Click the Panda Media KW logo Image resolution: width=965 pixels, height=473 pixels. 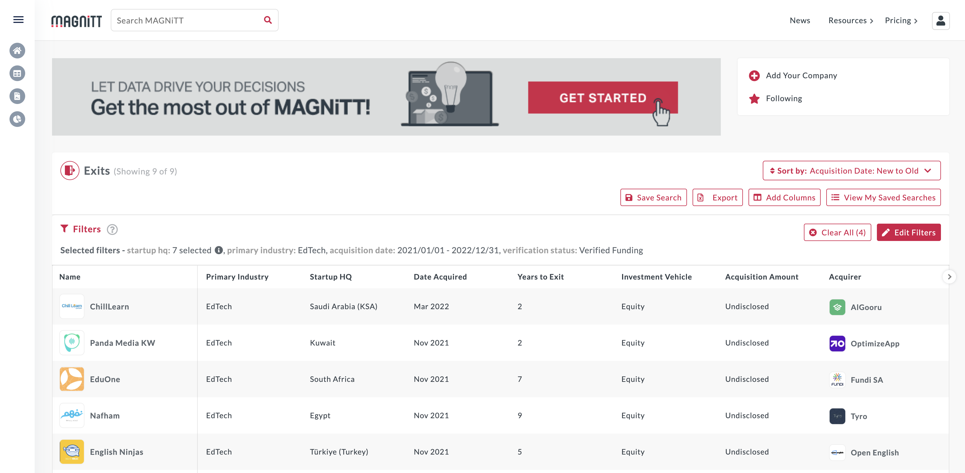[x=72, y=343]
